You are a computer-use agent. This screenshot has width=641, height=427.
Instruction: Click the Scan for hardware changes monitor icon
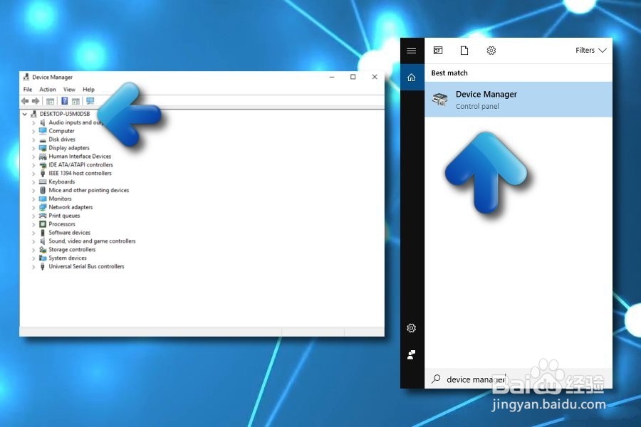(x=90, y=101)
